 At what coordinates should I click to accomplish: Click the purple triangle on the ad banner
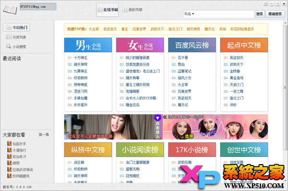[158, 118]
